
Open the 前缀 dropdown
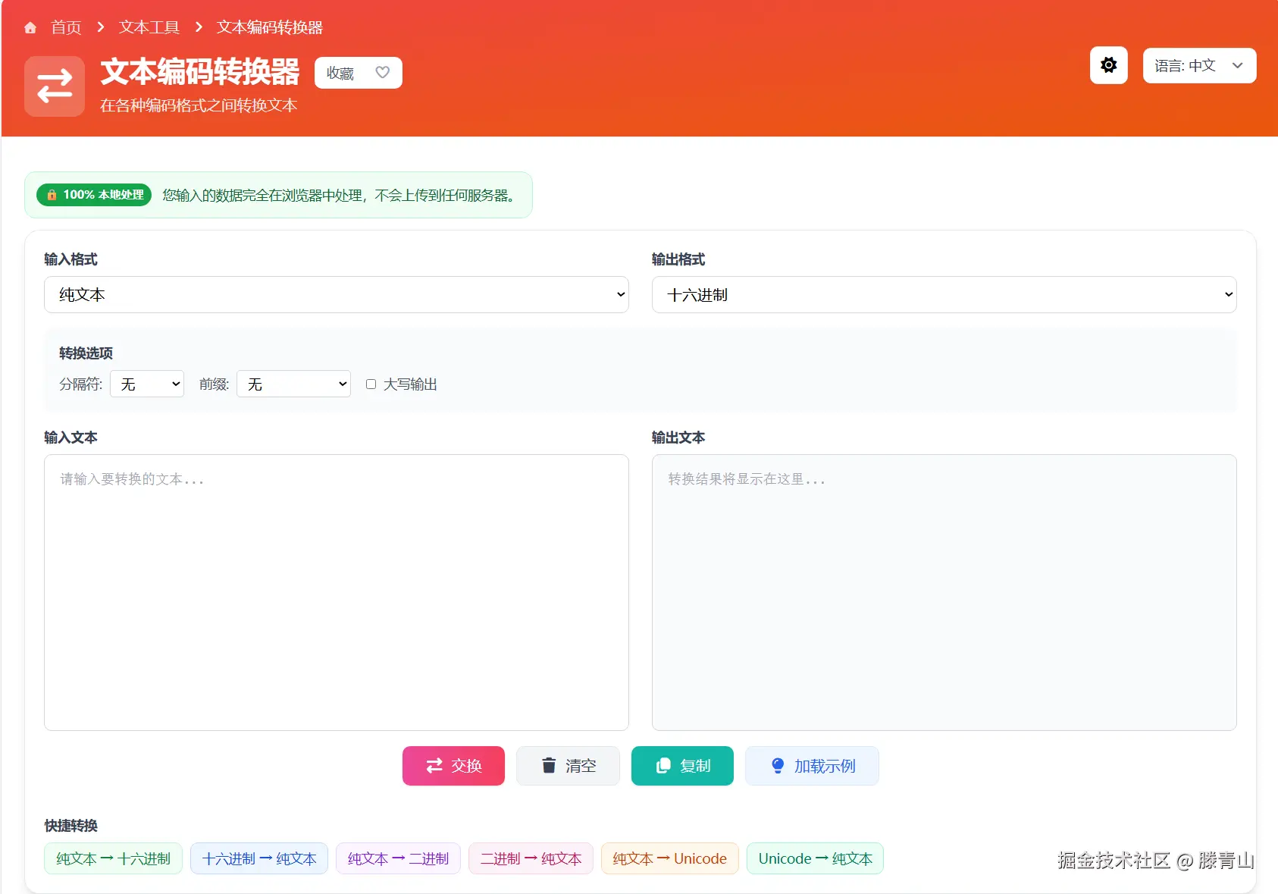point(293,384)
